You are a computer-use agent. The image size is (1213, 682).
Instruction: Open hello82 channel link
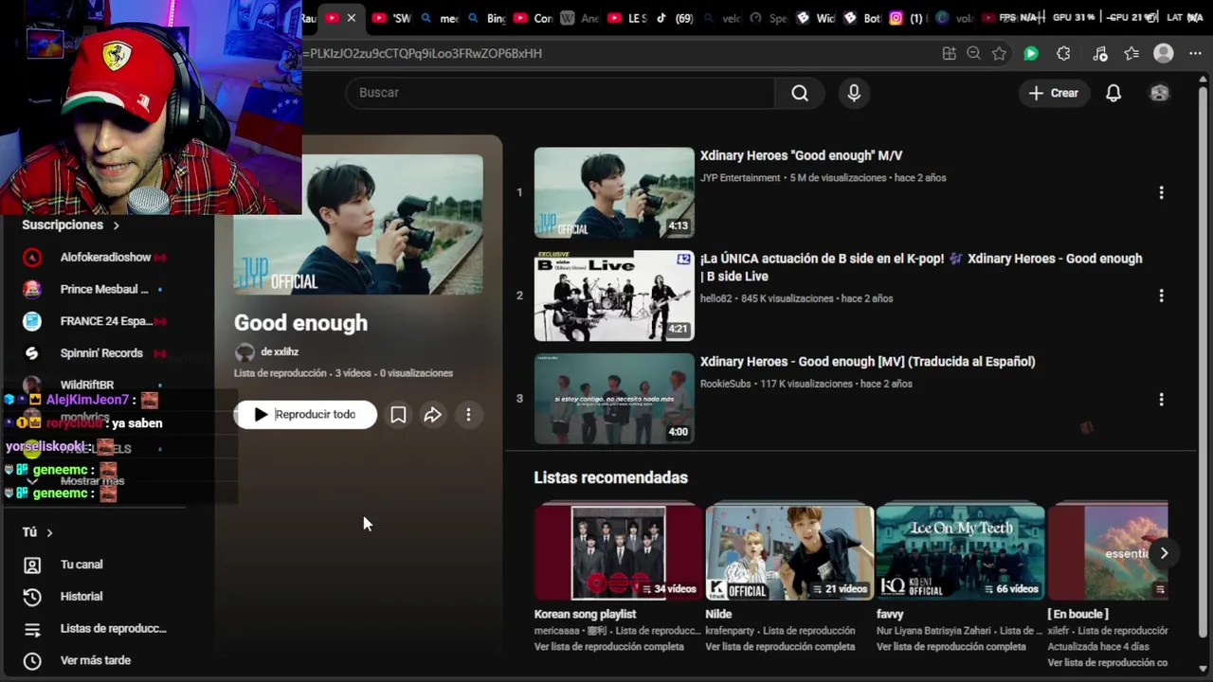715,298
